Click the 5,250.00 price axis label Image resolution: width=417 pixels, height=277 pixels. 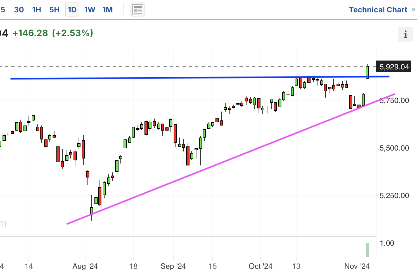pyautogui.click(x=394, y=196)
